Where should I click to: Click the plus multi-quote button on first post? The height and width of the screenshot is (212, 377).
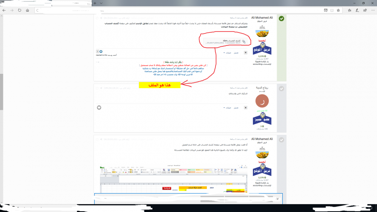point(245,53)
